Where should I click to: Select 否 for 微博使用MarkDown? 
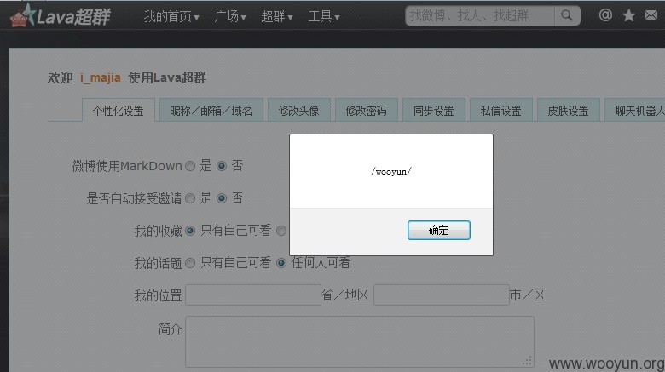(222, 166)
